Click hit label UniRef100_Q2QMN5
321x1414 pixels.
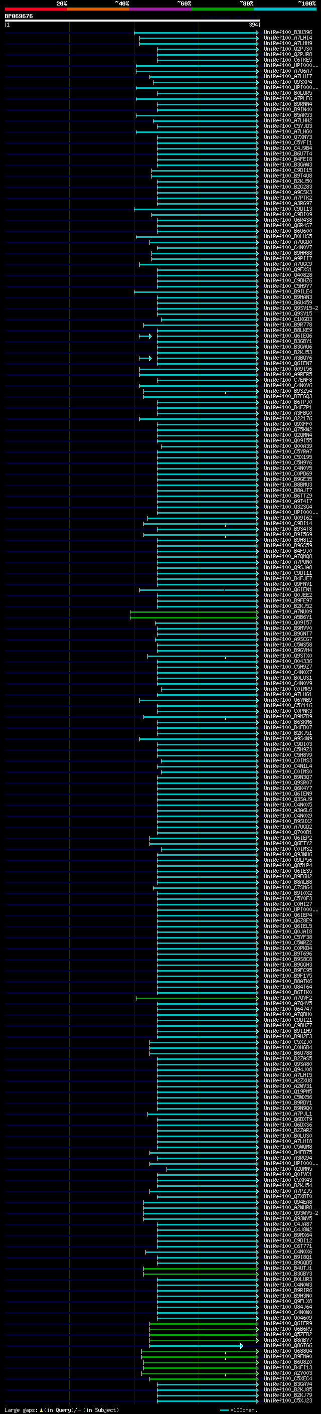(x=287, y=1169)
